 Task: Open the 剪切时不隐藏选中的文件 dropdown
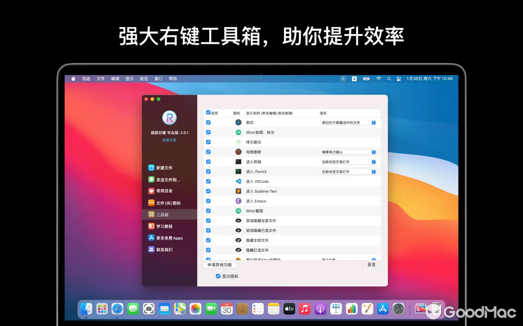(x=349, y=122)
